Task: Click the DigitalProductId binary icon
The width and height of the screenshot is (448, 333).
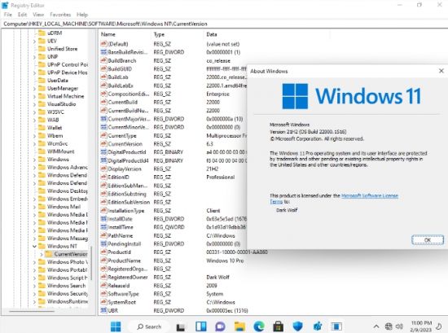Action: [x=103, y=152]
